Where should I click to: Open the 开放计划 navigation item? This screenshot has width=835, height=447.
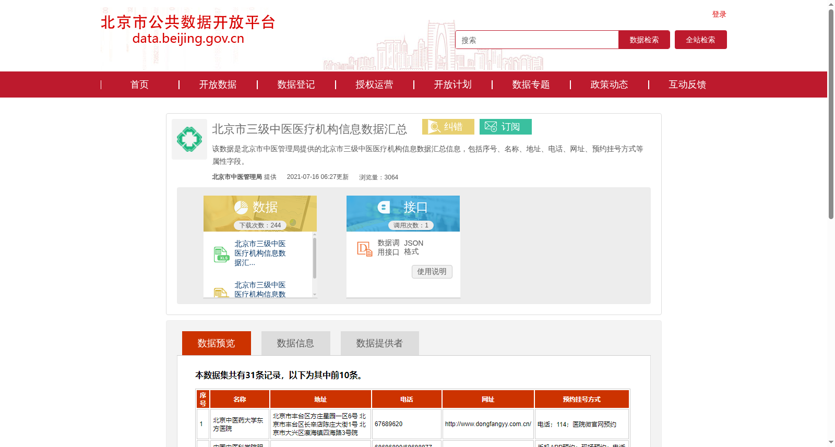[x=452, y=84]
